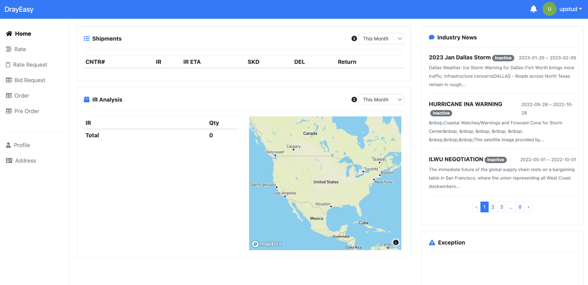Click the IR Analysis info icon
The height and width of the screenshot is (285, 588).
click(x=354, y=99)
